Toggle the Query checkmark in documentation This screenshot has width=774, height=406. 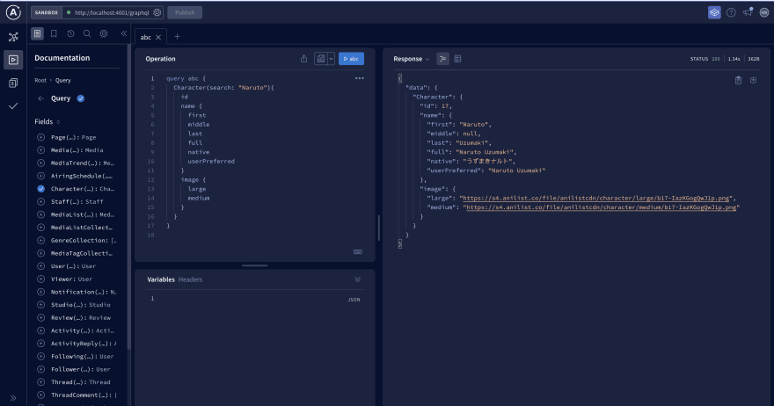80,98
